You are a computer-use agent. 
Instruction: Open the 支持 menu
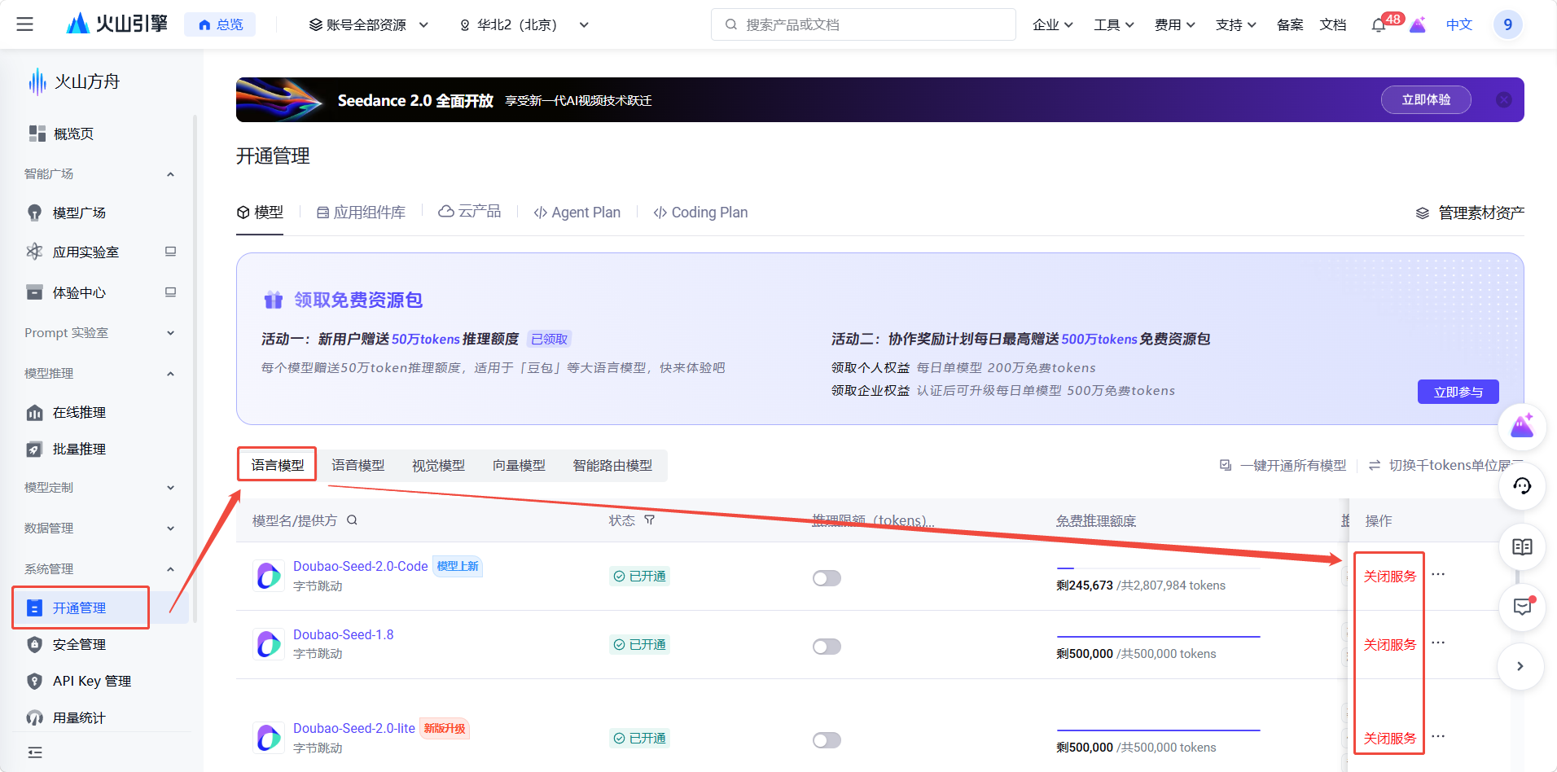[1235, 25]
